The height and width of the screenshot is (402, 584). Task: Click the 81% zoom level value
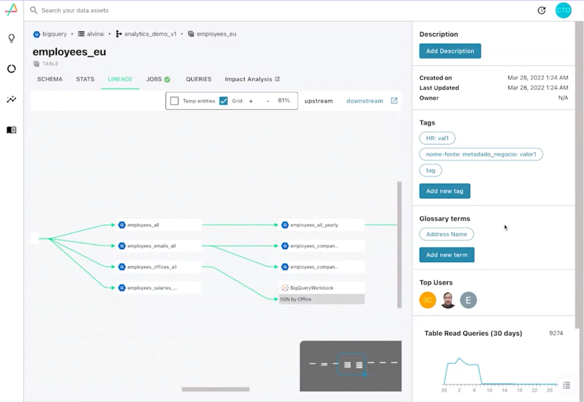point(284,101)
